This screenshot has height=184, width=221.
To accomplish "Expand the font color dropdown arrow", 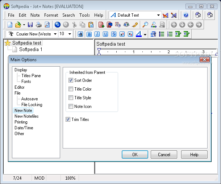I will click(145, 34).
